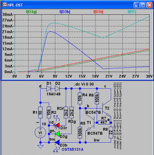Select the red LED D3r symbol
This screenshot has width=154, height=155.
click(x=57, y=125)
